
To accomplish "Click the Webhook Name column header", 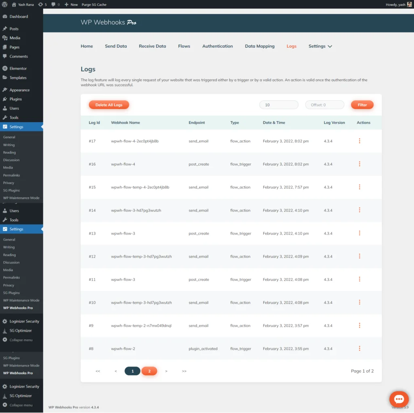I will pyautogui.click(x=125, y=122).
